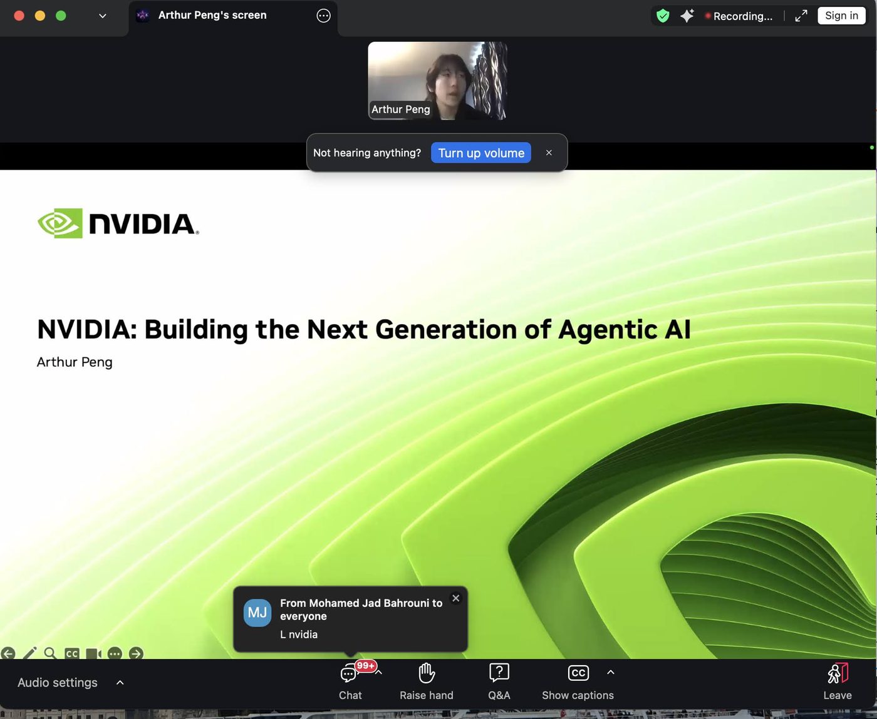Open Audio settings

tap(58, 683)
